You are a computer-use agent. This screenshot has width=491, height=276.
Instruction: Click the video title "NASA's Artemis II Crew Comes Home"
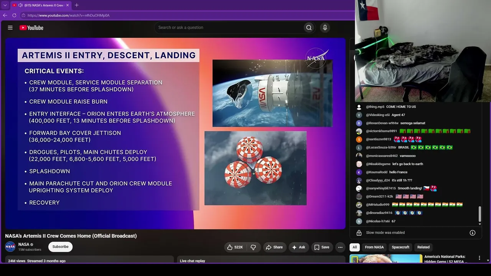(71, 236)
